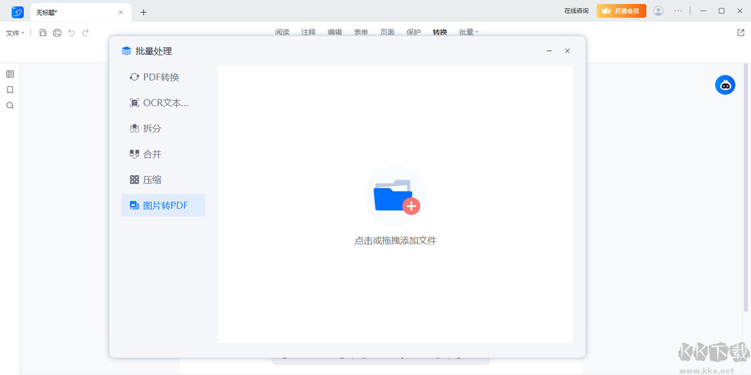Redo the last action
751x375 pixels.
coord(84,32)
